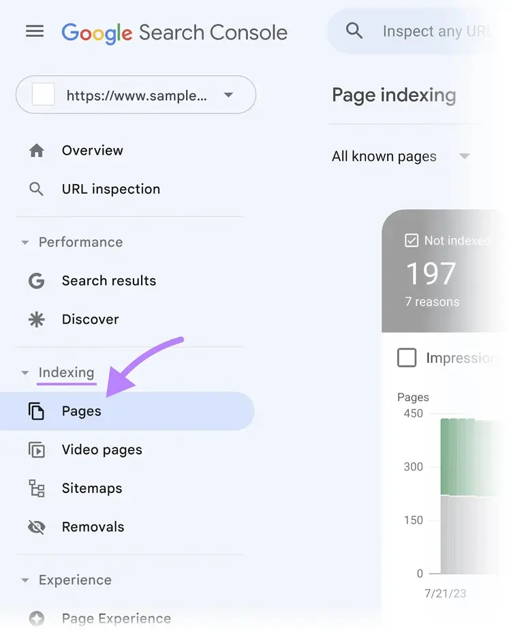Screen dimensions: 511x637
Task: Click the Google Search Console logo
Action: tap(174, 33)
